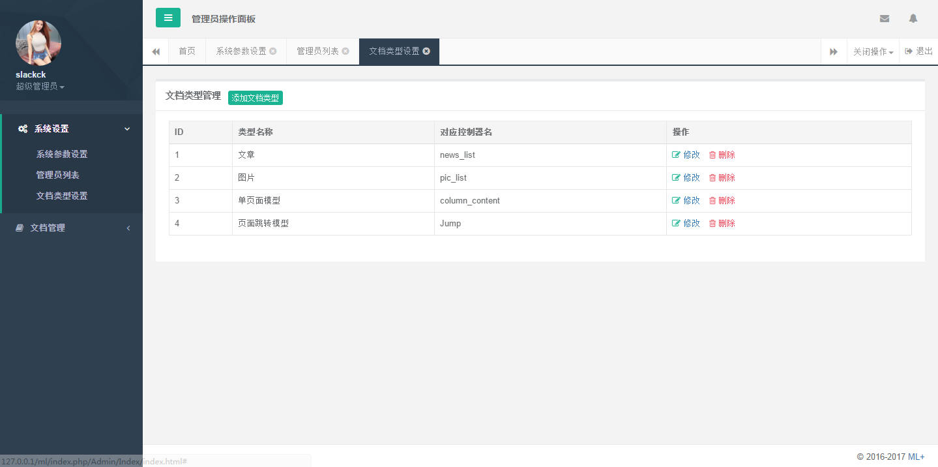Edit the 文章 row via 修改
The image size is (938, 467).
coord(686,155)
